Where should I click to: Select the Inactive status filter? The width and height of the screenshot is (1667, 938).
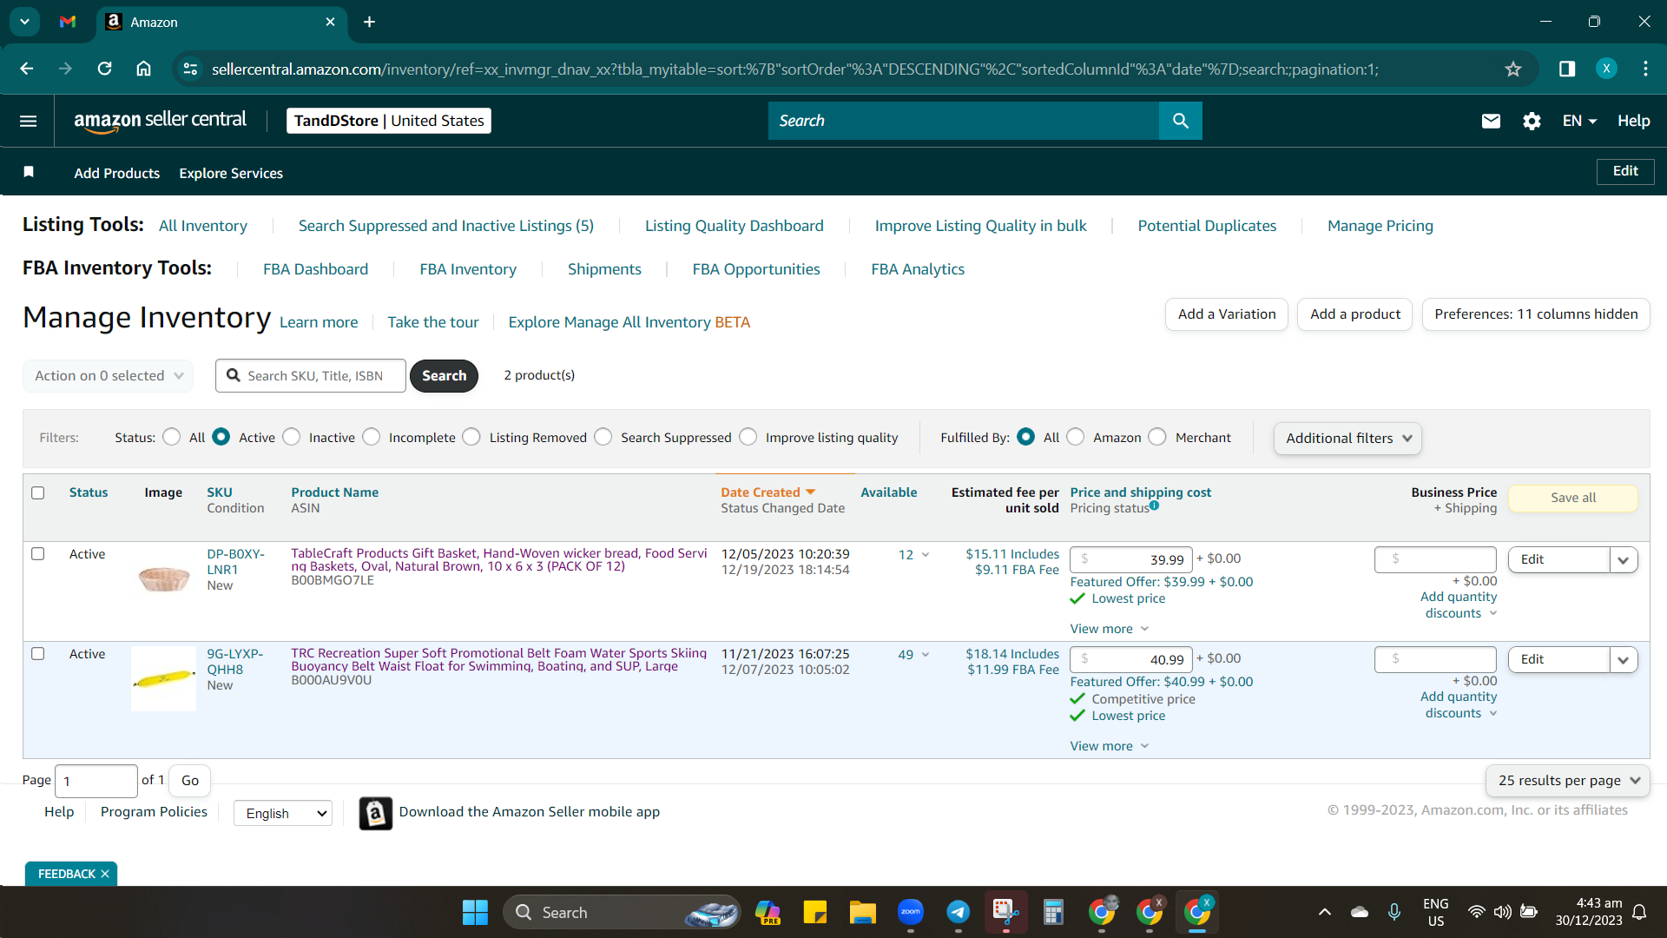[x=292, y=437]
